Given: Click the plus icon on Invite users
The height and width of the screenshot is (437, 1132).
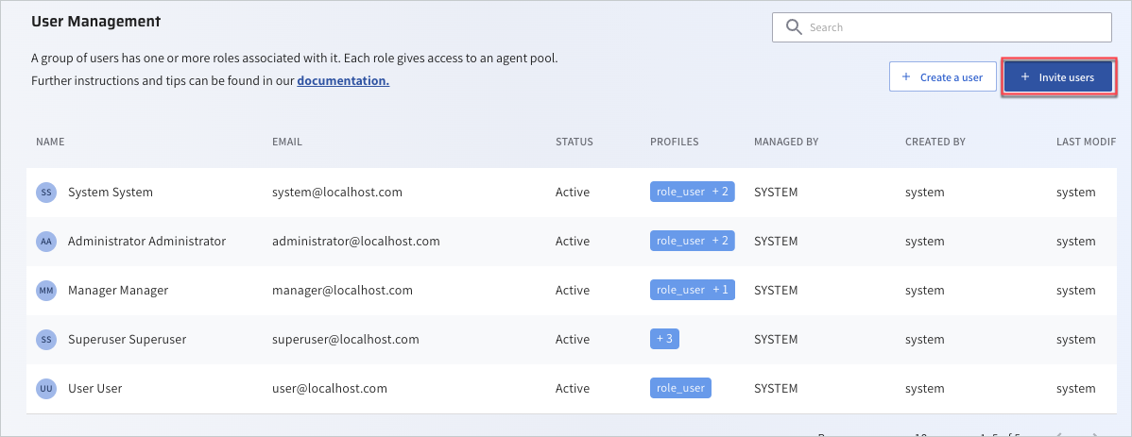Looking at the screenshot, I should coord(1025,77).
